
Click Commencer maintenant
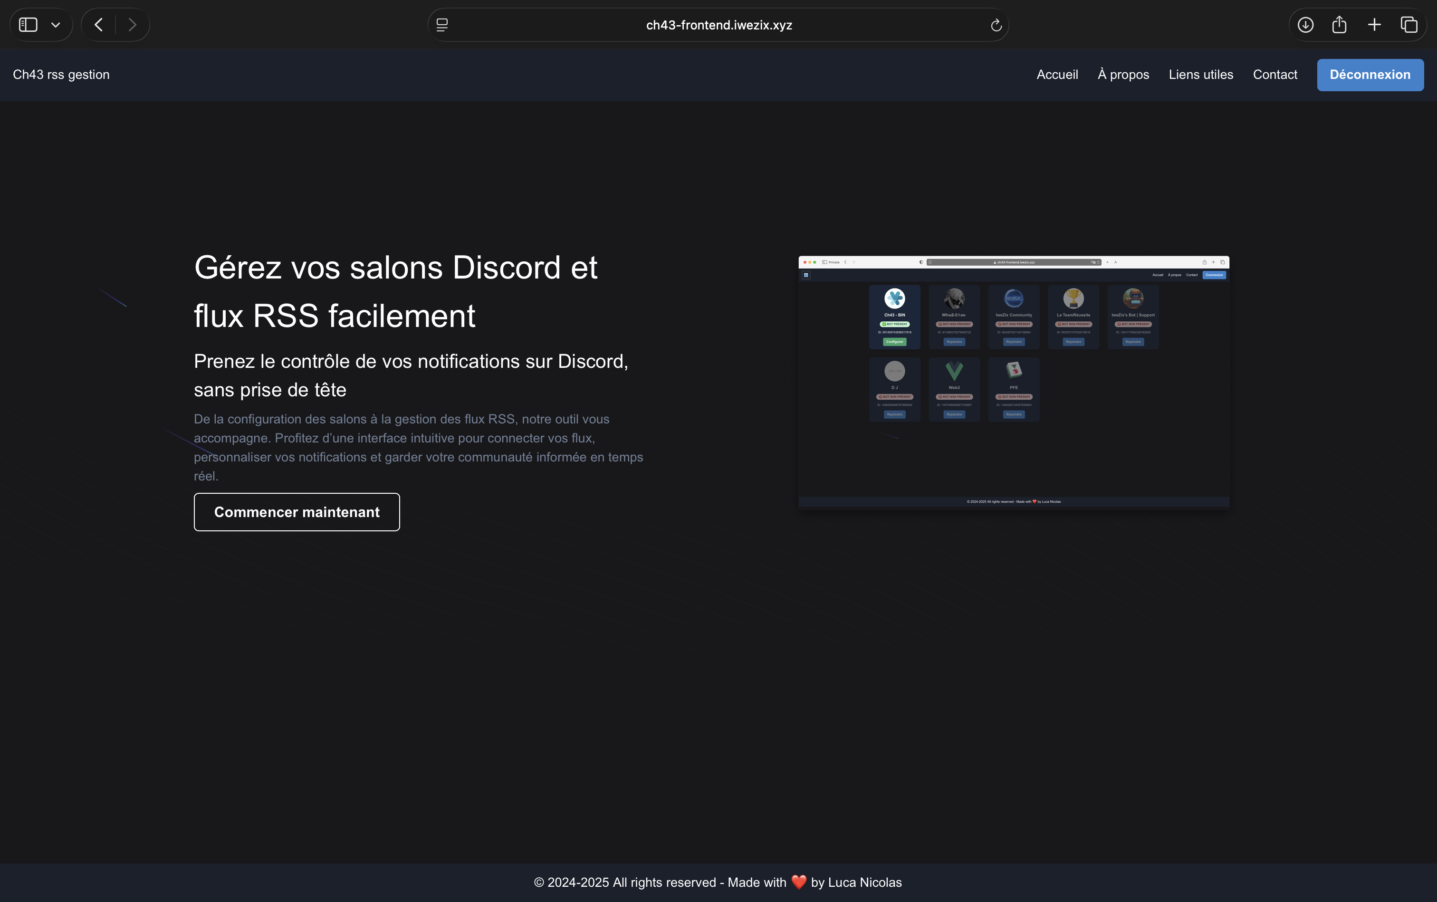[x=297, y=511]
